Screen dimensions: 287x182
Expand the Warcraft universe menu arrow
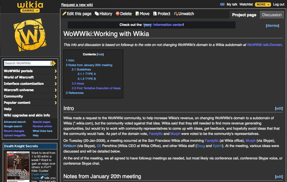click(56, 90)
